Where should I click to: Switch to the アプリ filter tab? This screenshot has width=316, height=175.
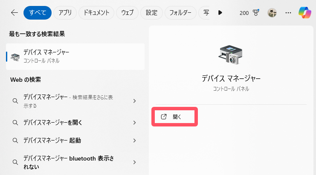tap(65, 13)
